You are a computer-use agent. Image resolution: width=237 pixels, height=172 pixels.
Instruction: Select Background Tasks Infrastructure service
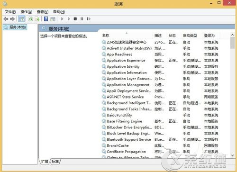tap(160, 109)
